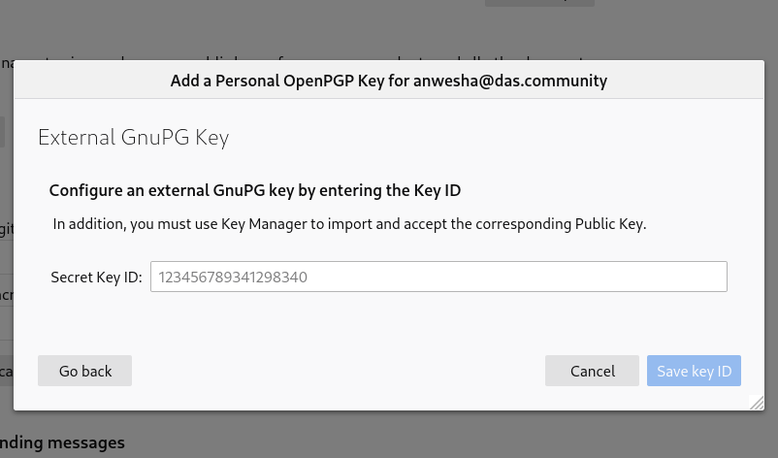The width and height of the screenshot is (778, 458).
Task: Click the dialog title bar 'Add a Personal OpenPGP Key'
Action: point(388,81)
